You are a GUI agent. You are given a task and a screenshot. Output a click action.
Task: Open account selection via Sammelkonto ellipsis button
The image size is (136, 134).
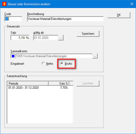(95, 56)
